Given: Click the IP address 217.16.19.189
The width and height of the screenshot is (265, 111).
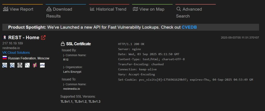Looking at the screenshot, I should [13, 43].
